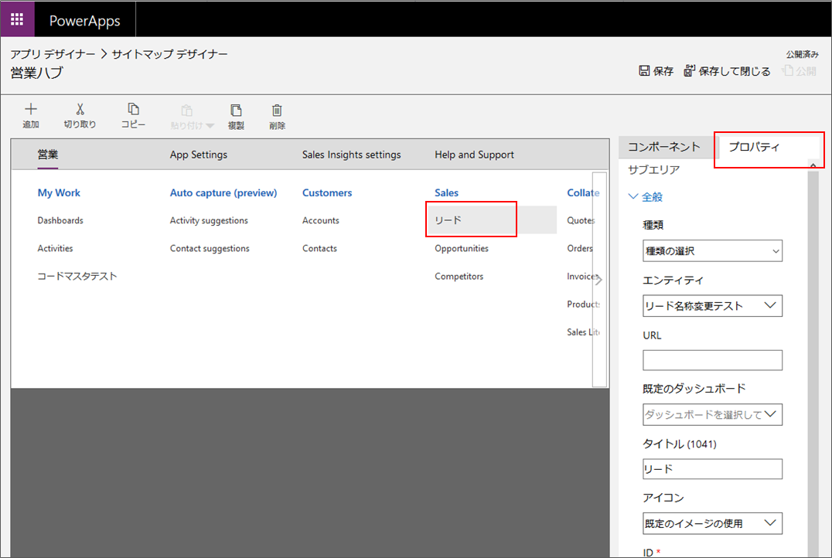Click the コピー (Copy) icon
This screenshot has width=832, height=558.
[x=133, y=114]
